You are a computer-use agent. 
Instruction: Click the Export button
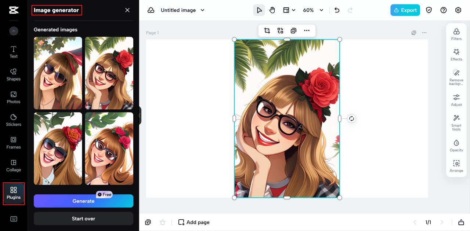point(405,10)
